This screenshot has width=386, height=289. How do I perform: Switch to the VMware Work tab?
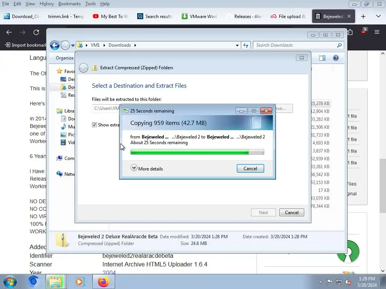pos(200,17)
